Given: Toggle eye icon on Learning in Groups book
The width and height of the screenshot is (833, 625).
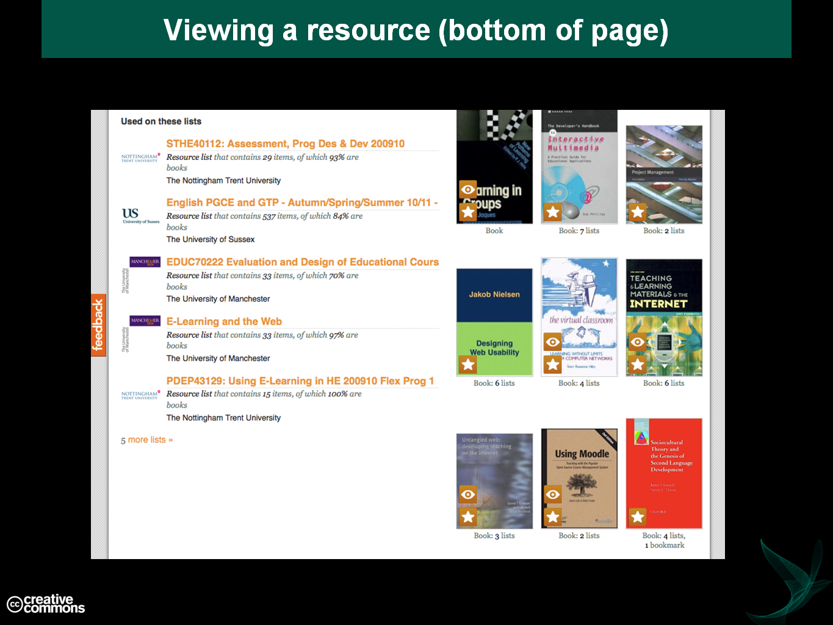Looking at the screenshot, I should 468,189.
